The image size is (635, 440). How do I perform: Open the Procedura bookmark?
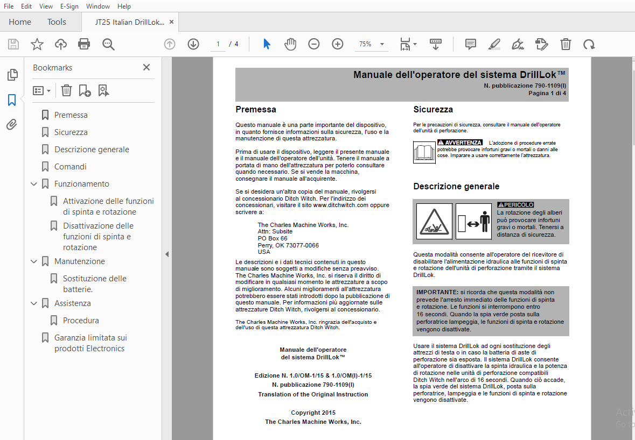pos(81,320)
